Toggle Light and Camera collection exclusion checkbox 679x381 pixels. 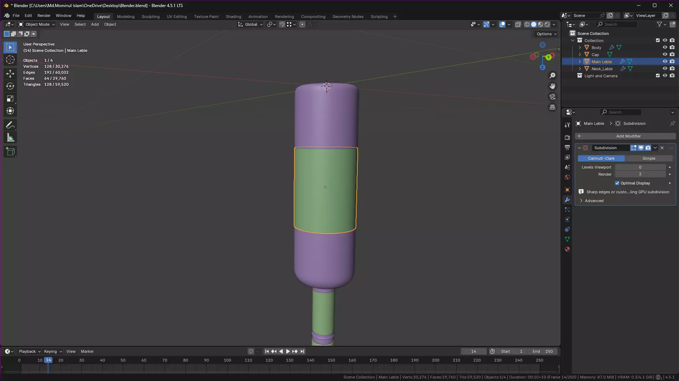[658, 76]
